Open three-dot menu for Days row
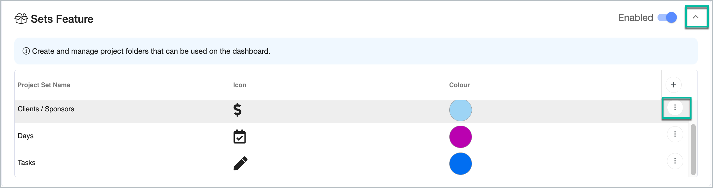713x188 pixels. pos(675,134)
